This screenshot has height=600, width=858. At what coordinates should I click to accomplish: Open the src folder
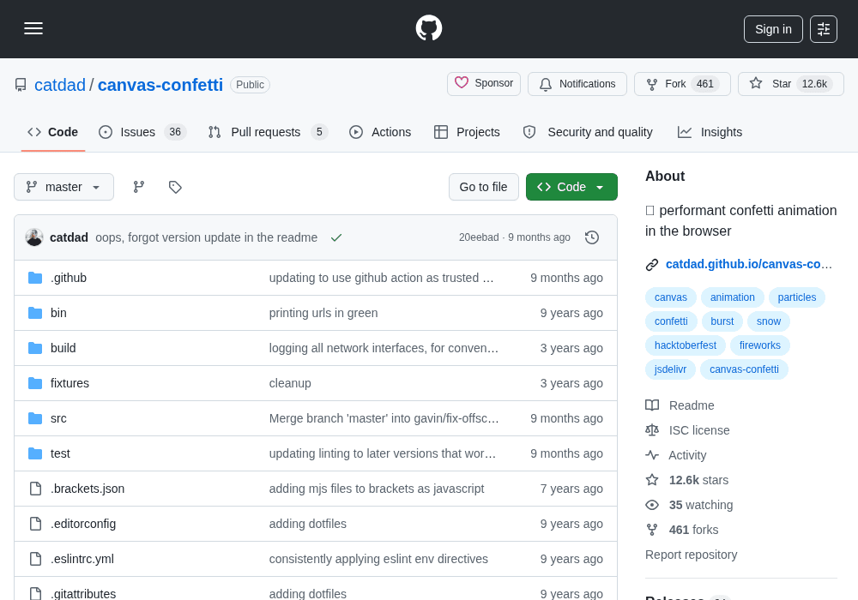click(58, 418)
